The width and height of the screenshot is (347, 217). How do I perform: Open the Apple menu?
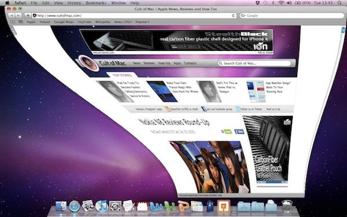click(x=7, y=3)
